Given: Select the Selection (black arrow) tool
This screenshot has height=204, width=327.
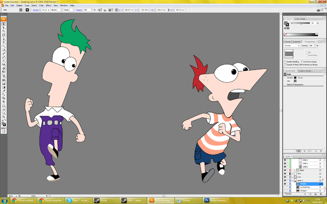Looking at the screenshot, I should pyautogui.click(x=4, y=24).
